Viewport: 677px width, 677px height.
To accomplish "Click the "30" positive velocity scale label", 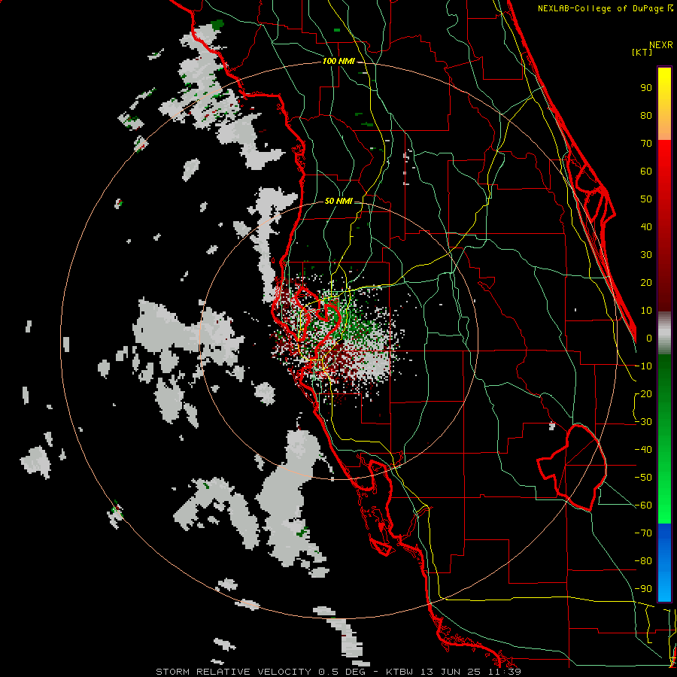I will tap(646, 255).
